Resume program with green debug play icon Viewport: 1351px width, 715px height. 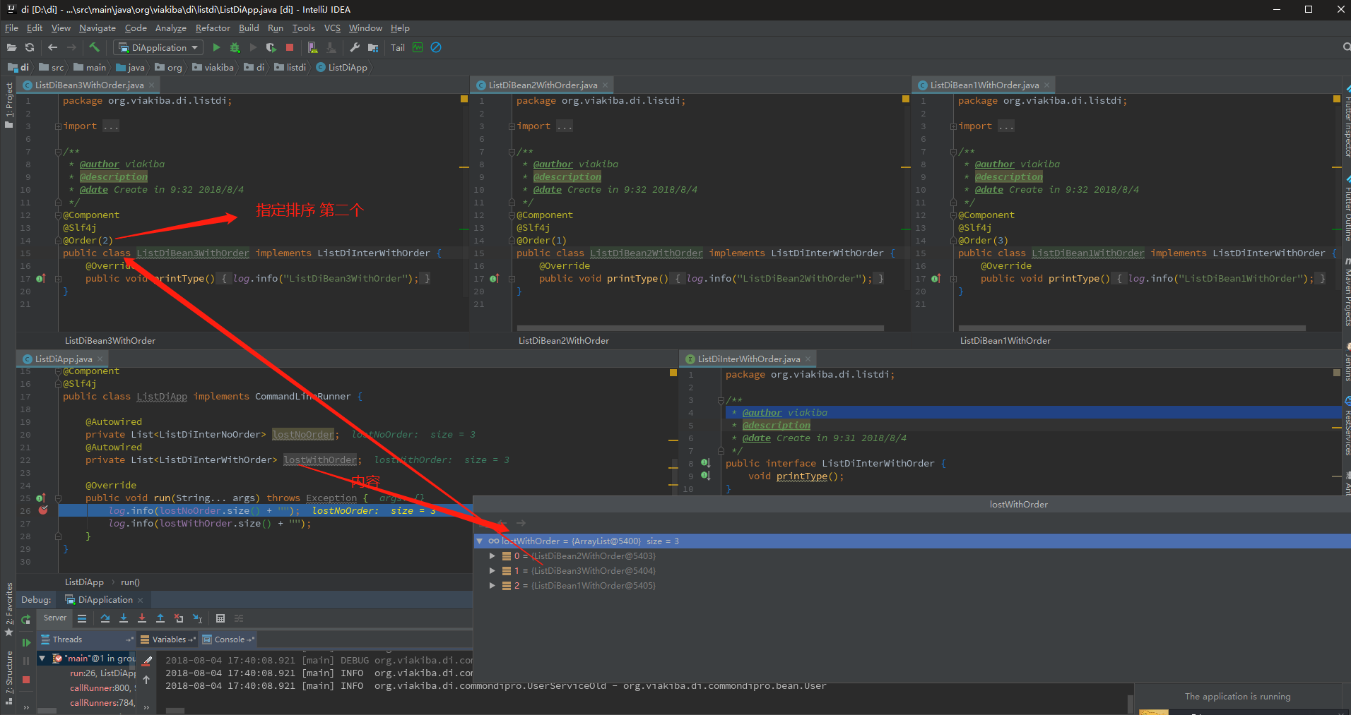tap(26, 642)
